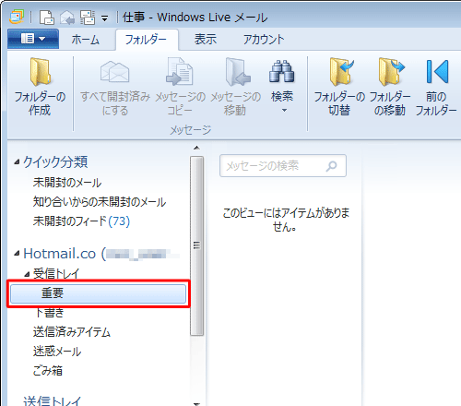Open the blue application menu button

[x=33, y=39]
